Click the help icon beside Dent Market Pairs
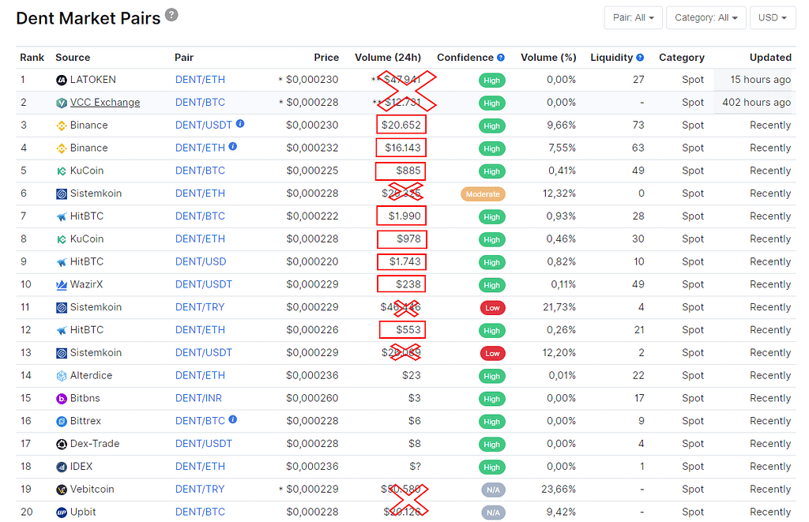The width and height of the screenshot is (809, 522). tap(171, 15)
